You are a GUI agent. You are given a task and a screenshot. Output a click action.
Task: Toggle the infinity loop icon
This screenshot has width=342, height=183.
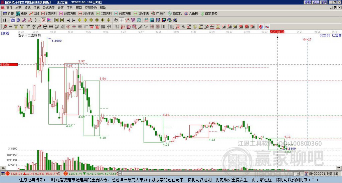coord(267,27)
